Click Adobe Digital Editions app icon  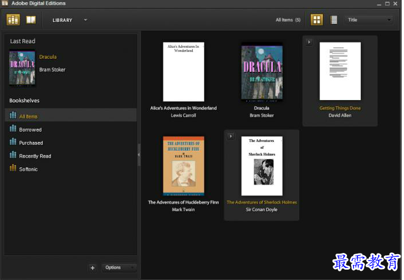tap(5, 3)
